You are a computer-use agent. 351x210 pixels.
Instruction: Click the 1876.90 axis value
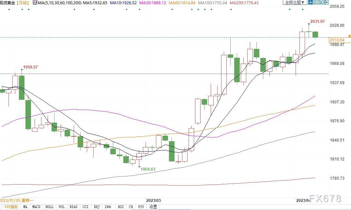coord(337,121)
